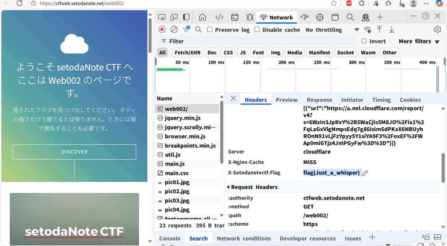Viewport: 447px width, 246px height.
Task: Check the Disable cache option
Action: [x=257, y=29]
